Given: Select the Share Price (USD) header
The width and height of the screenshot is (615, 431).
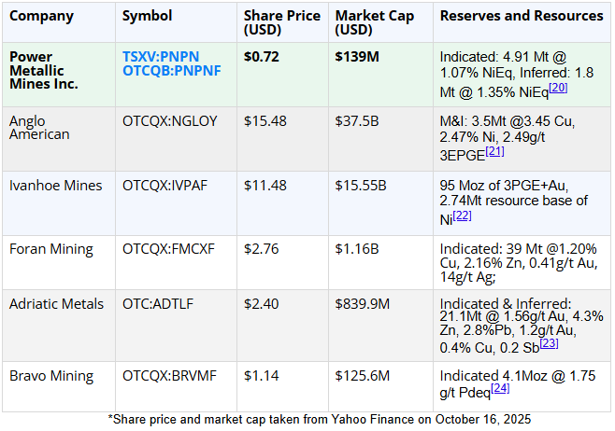Looking at the screenshot, I should pyautogui.click(x=281, y=23).
